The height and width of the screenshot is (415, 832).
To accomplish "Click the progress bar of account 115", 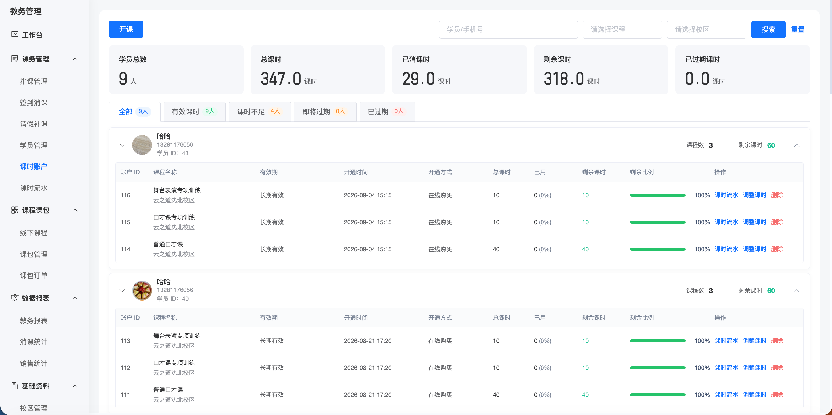I will (657, 222).
